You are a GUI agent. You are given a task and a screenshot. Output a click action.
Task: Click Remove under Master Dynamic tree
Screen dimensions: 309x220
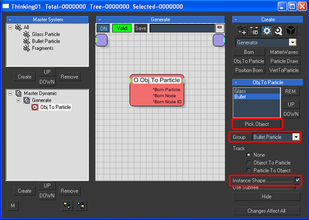point(70,191)
